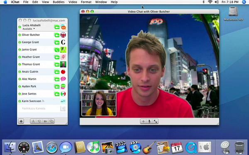Open iCal calendar showing 17
The width and height of the screenshot is (249, 155).
(x=177, y=148)
